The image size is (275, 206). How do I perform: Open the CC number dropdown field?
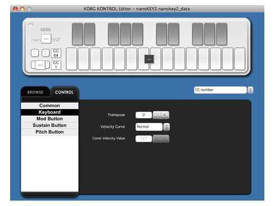[221, 90]
